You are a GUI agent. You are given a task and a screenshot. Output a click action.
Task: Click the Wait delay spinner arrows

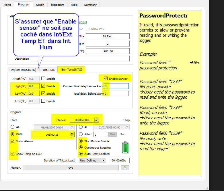click(72, 134)
